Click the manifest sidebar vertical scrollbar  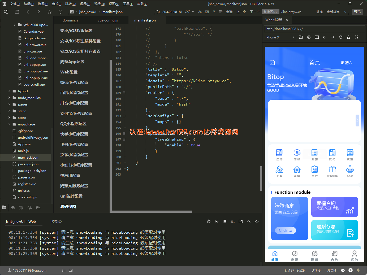111,136
